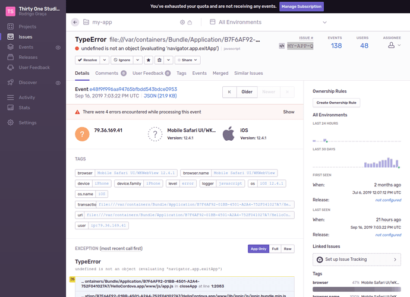Viewport: 410px width, 297px height.
Task: Open the Settings gear in sidebar
Action: [x=11, y=122]
